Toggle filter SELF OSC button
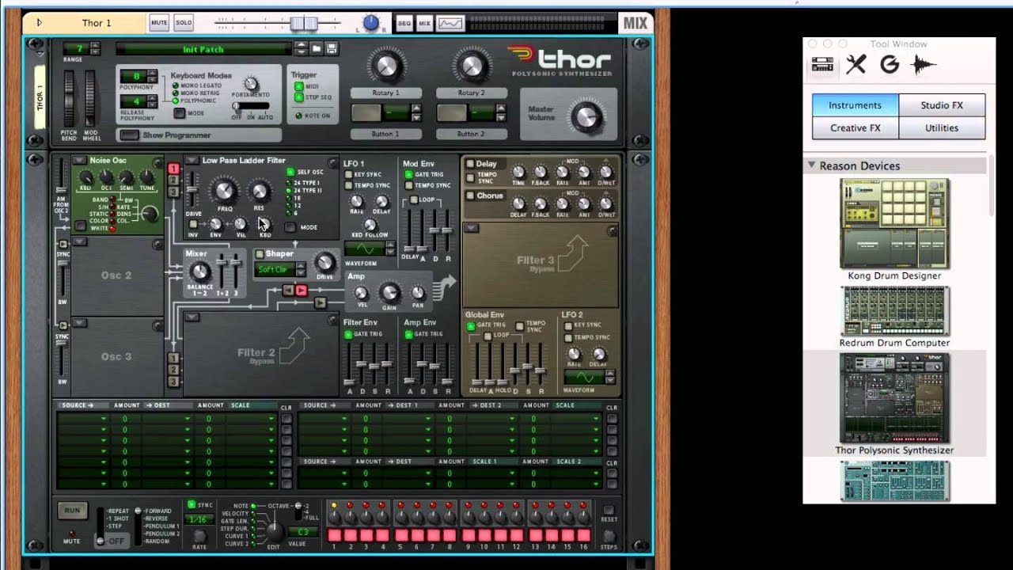This screenshot has height=570, width=1013. 290,172
